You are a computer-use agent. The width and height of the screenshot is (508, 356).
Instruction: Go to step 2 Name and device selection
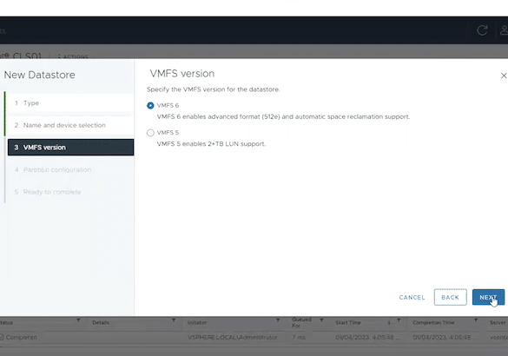pos(70,125)
